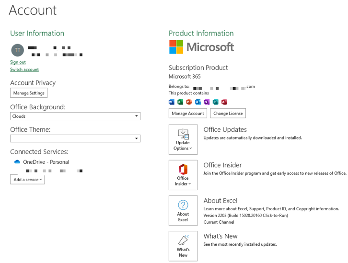Click the Microsoft 365 product name
Image resolution: width=348 pixels, height=263 pixels.
point(185,77)
